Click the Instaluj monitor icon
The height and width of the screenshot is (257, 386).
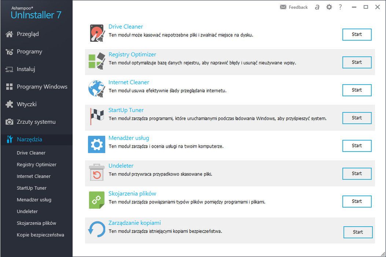click(x=10, y=69)
